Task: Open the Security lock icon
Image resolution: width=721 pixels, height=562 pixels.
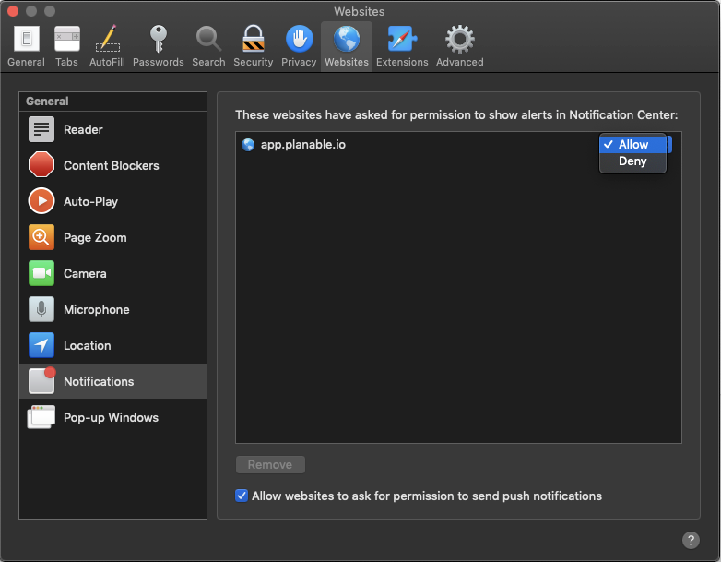Action: (x=253, y=45)
